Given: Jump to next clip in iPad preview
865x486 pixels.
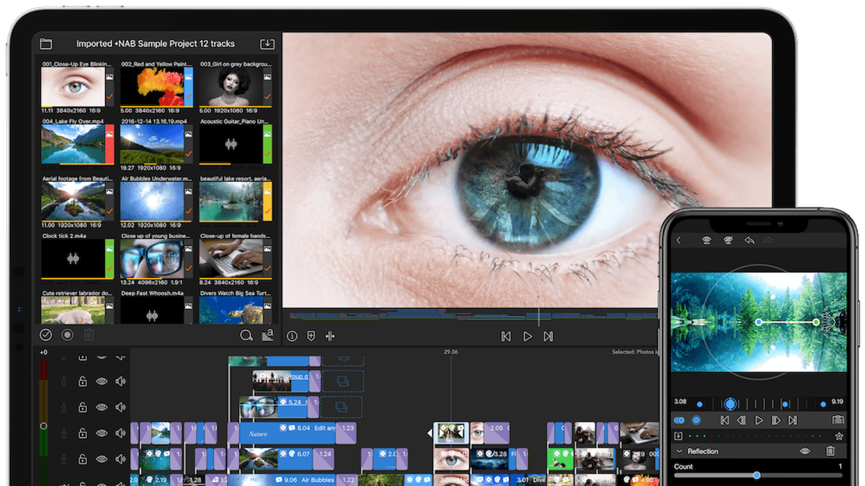Looking at the screenshot, I should (548, 336).
